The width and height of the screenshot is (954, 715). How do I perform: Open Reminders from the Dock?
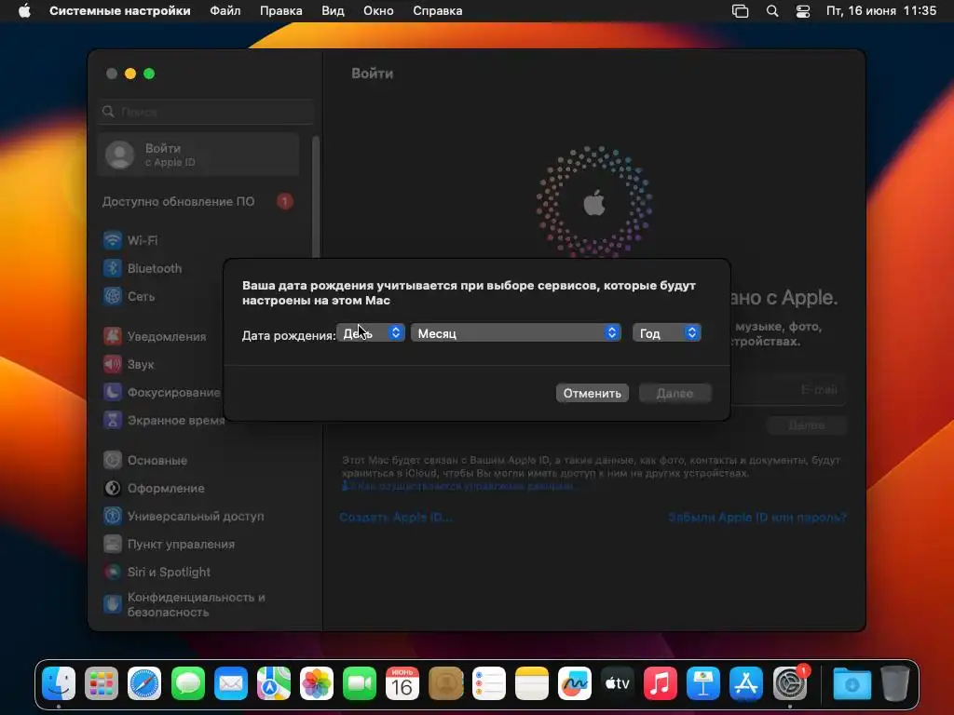tap(488, 683)
